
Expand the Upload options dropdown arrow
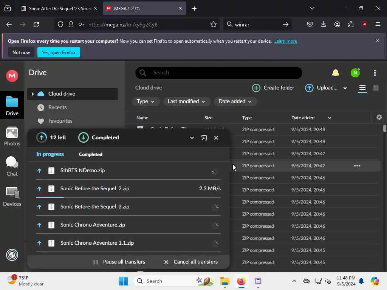[x=345, y=88]
